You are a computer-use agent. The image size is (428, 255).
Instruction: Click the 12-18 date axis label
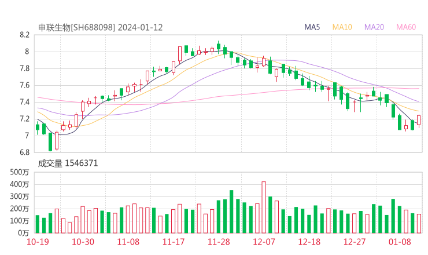point(309,242)
